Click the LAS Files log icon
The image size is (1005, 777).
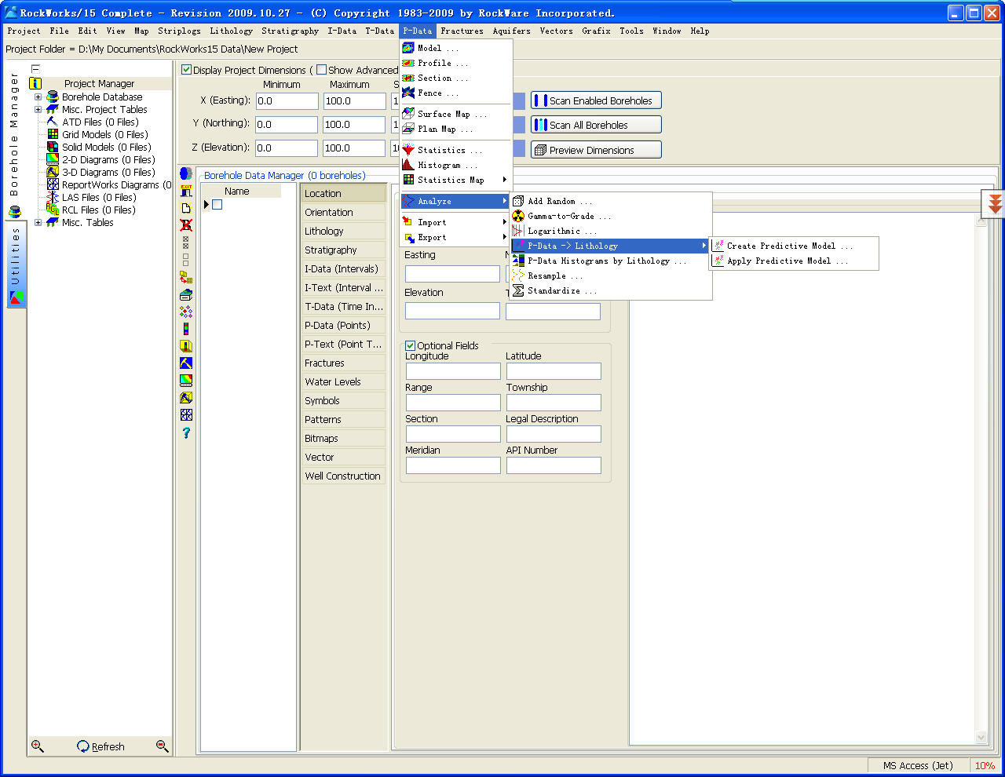point(53,197)
